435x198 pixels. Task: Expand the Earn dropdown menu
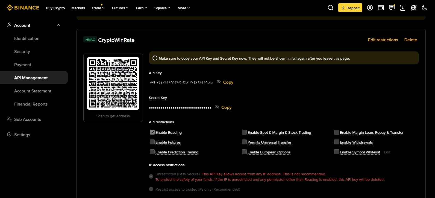pyautogui.click(x=142, y=8)
